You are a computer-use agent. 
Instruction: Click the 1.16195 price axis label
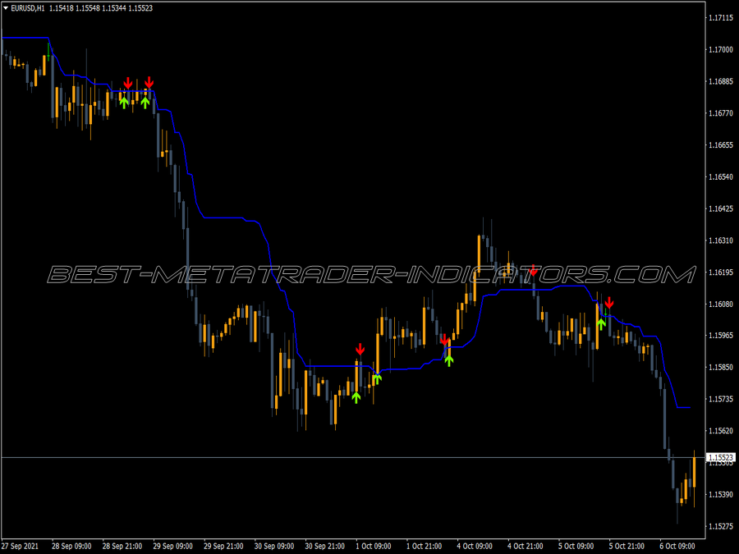[721, 272]
